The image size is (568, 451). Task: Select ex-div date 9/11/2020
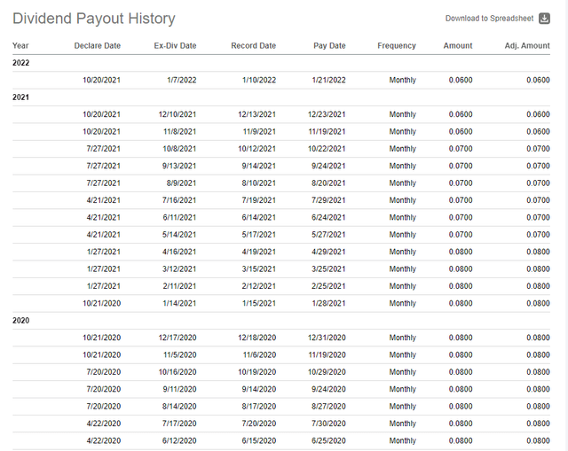pos(179,389)
